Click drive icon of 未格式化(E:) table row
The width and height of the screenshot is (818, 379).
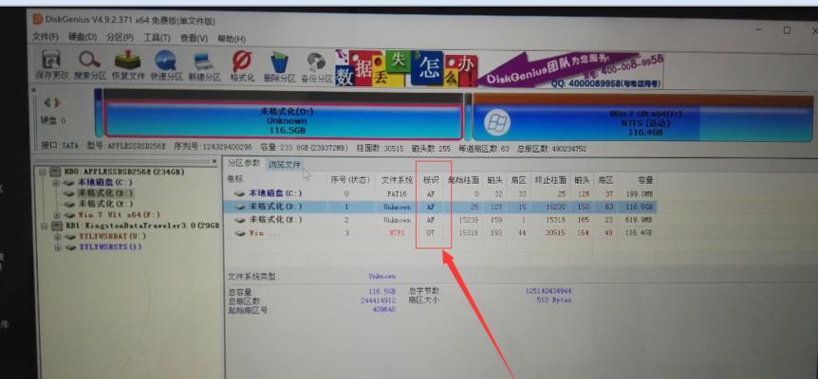point(239,220)
